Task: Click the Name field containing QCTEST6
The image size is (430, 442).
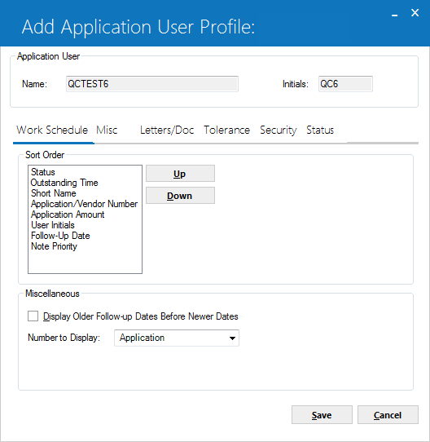Action: 152,84
